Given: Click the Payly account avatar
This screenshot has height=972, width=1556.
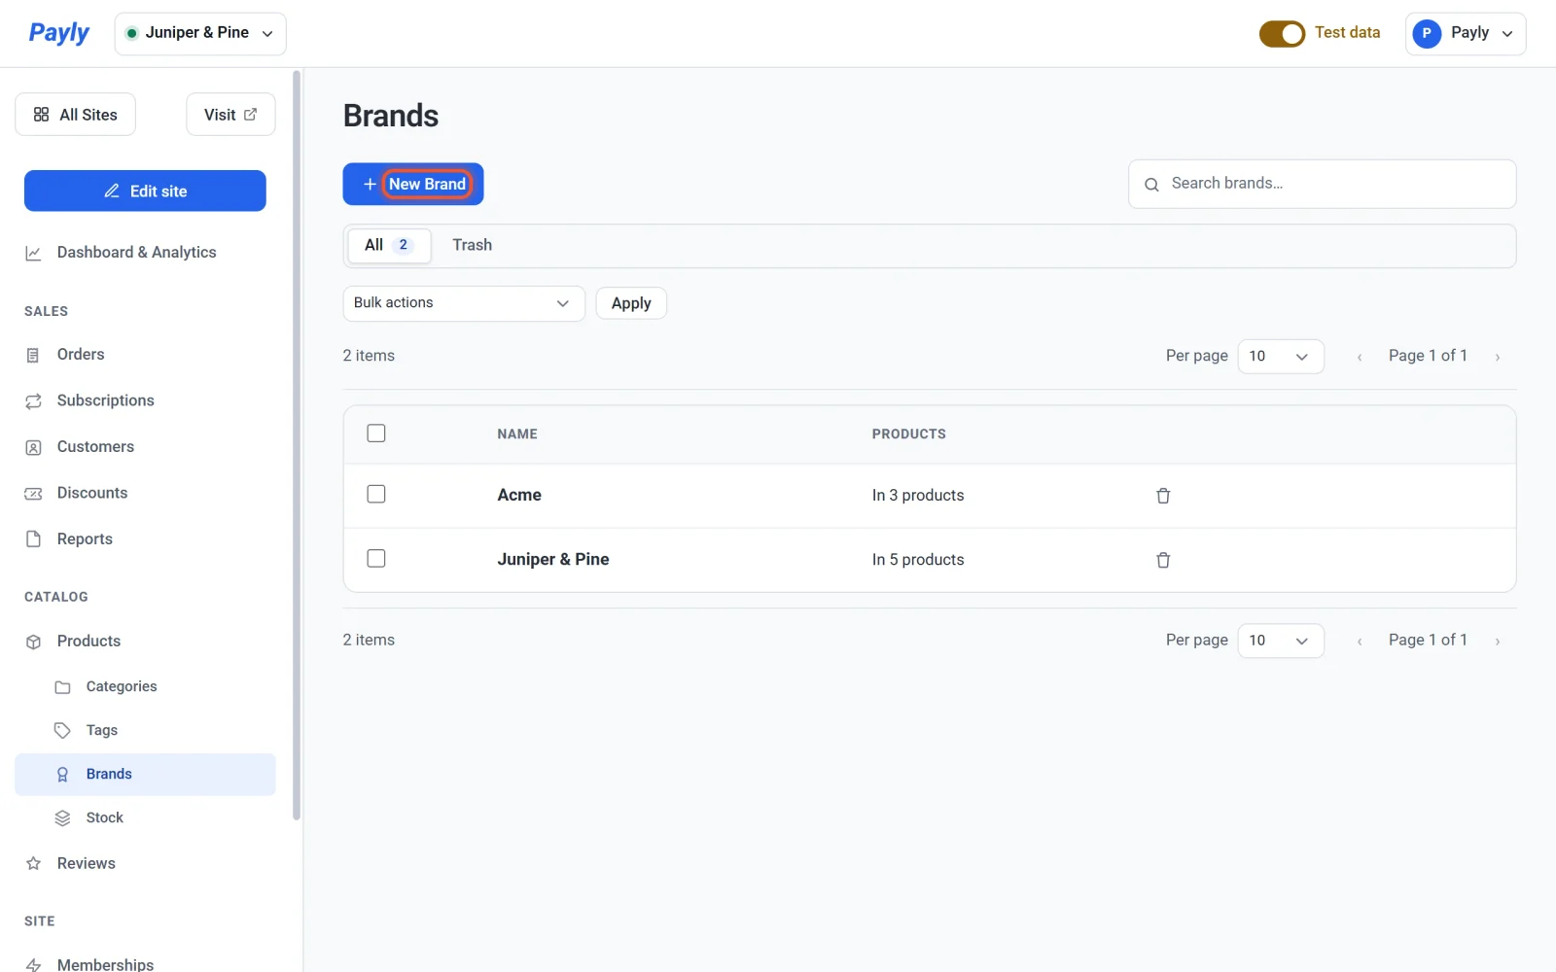Looking at the screenshot, I should tap(1427, 33).
